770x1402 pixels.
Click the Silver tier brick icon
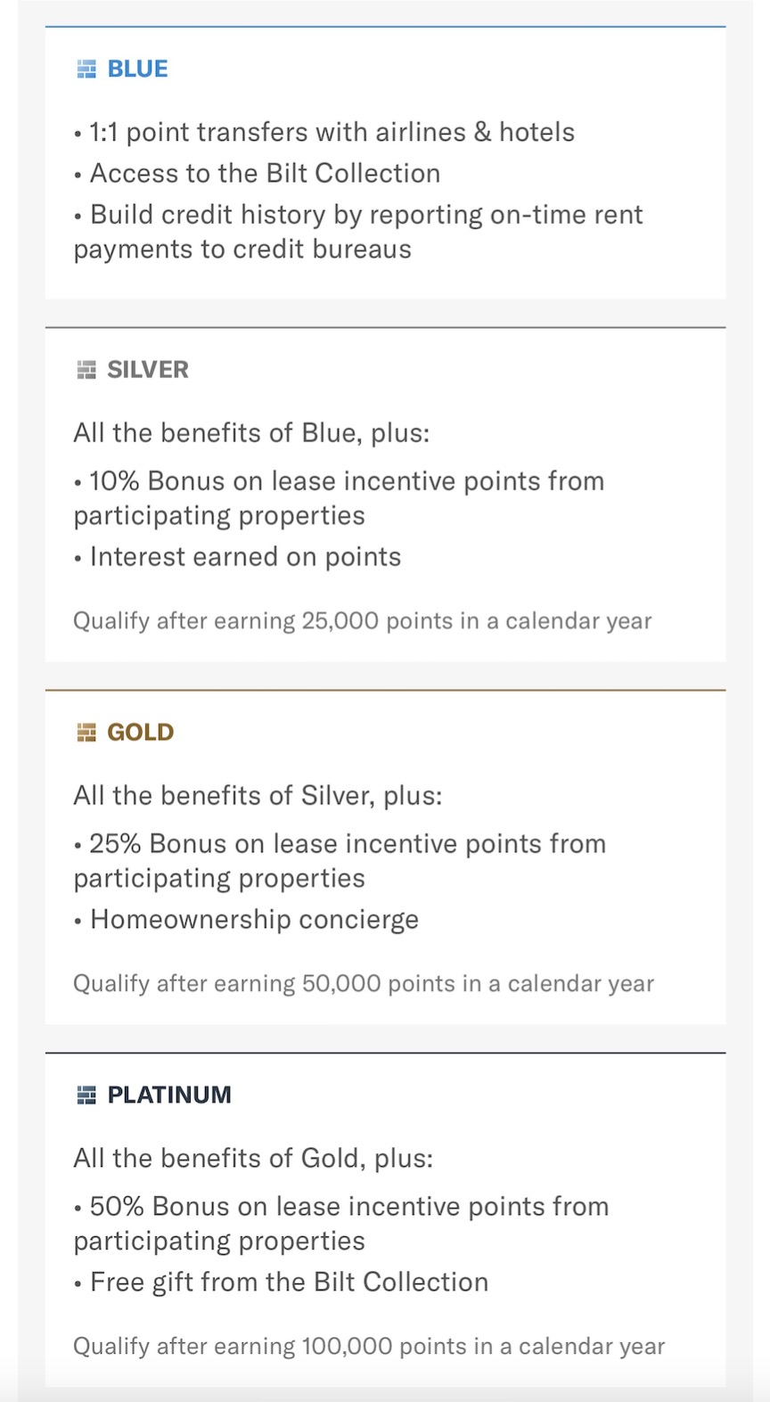pyautogui.click(x=86, y=370)
